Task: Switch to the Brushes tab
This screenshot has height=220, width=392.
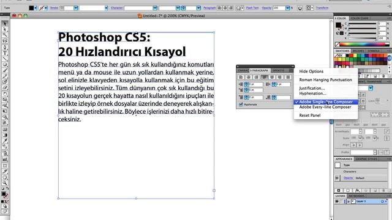Action: coord(358,51)
